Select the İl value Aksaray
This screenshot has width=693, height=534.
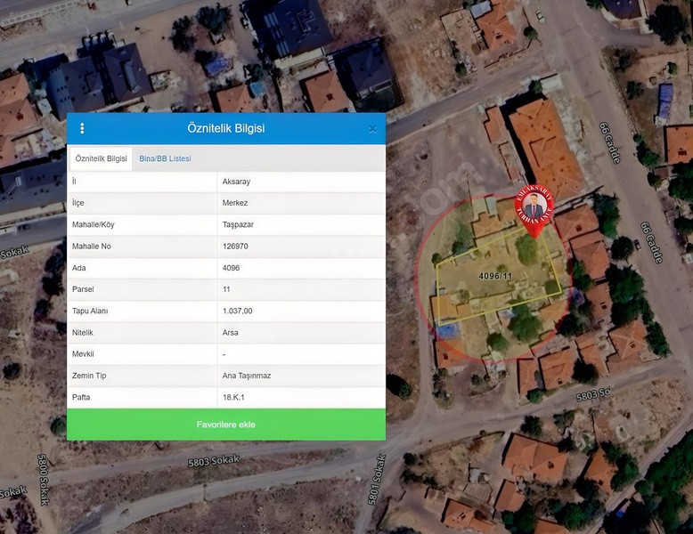[x=236, y=182]
